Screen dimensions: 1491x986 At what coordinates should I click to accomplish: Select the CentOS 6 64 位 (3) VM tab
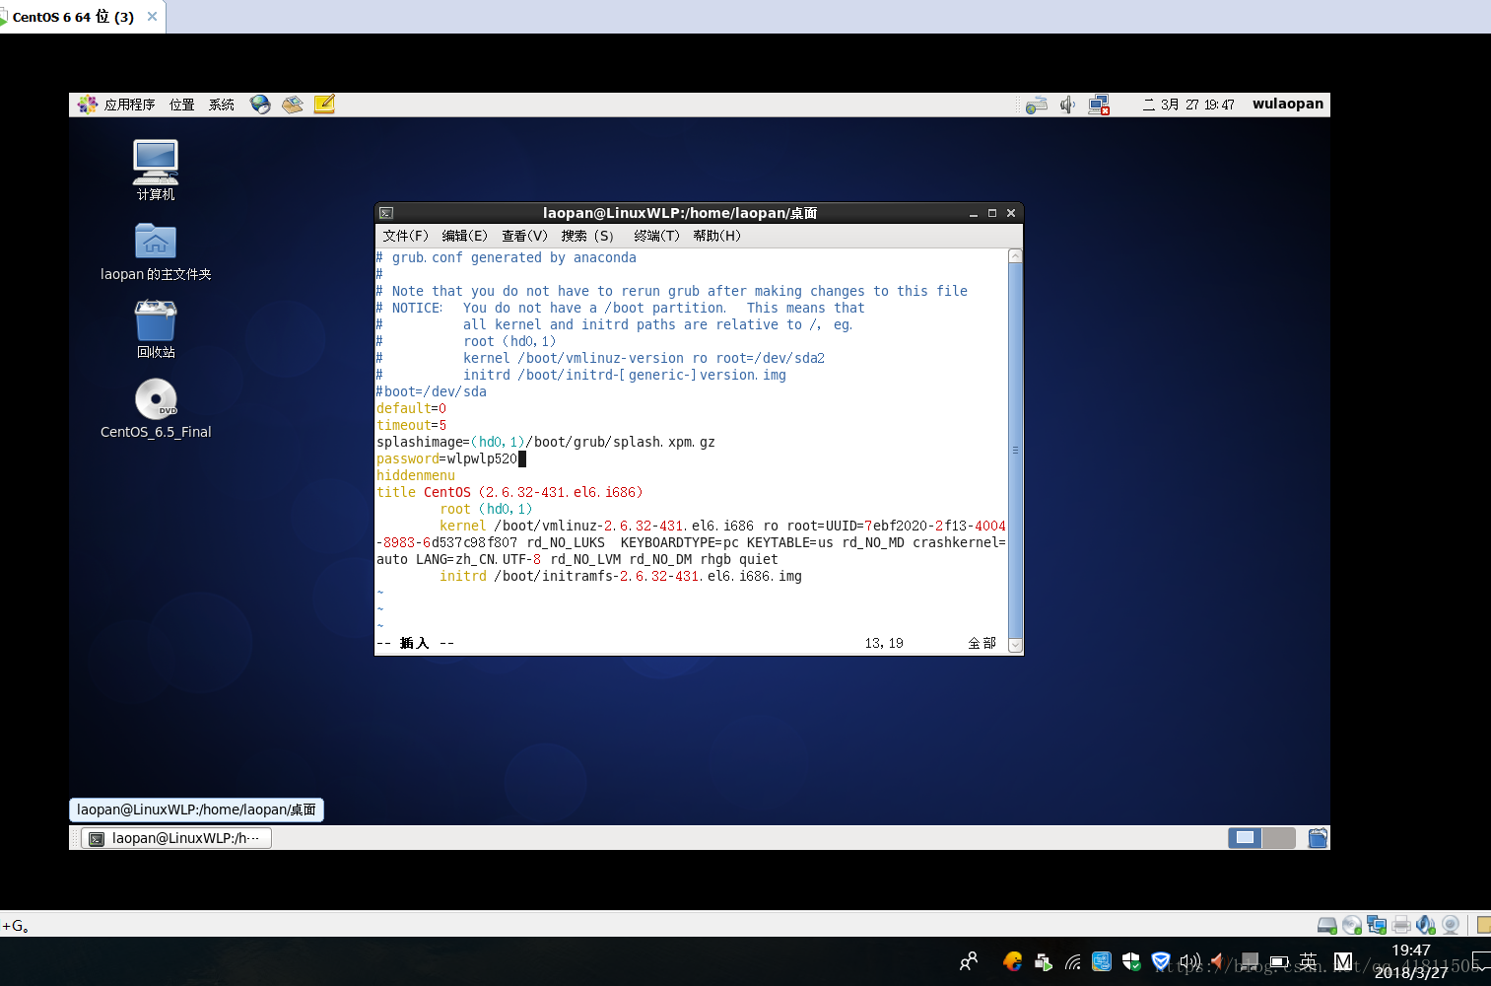[73, 17]
